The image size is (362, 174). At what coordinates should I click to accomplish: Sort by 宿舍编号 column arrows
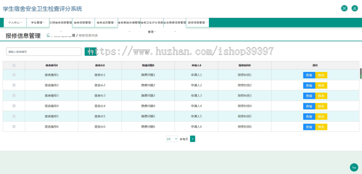coord(57,66)
